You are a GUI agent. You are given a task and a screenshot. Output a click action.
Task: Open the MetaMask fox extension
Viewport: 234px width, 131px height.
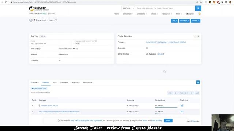coord(214,2)
